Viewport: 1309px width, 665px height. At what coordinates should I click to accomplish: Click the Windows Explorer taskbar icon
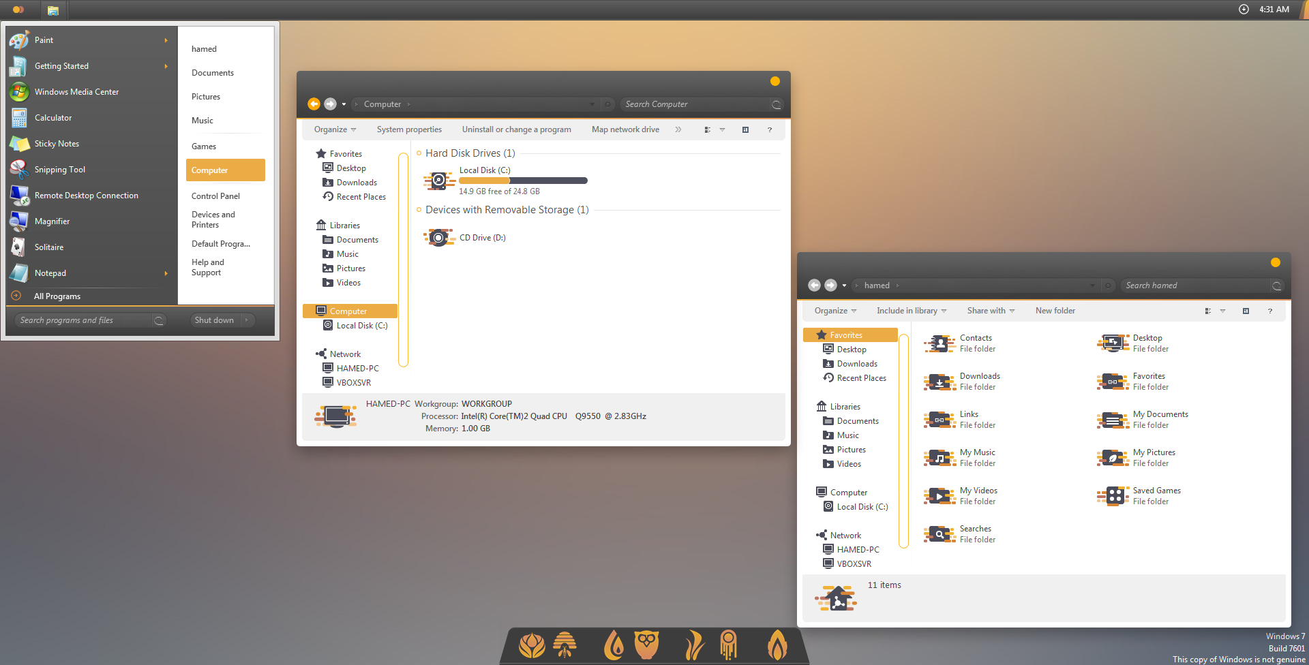(52, 10)
